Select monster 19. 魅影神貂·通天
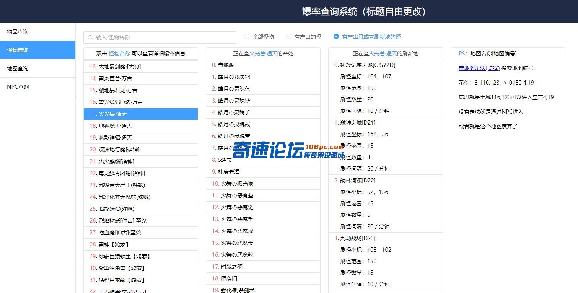This screenshot has width=578, height=293. pos(141,138)
